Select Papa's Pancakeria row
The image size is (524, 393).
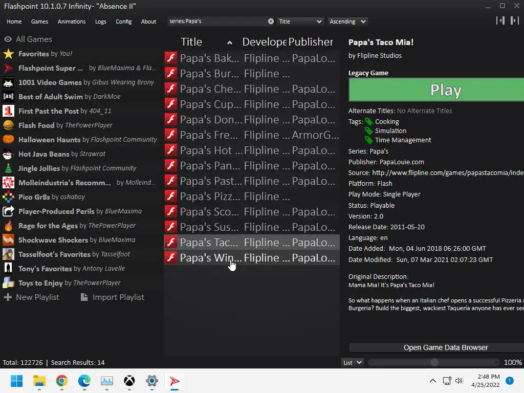point(252,166)
